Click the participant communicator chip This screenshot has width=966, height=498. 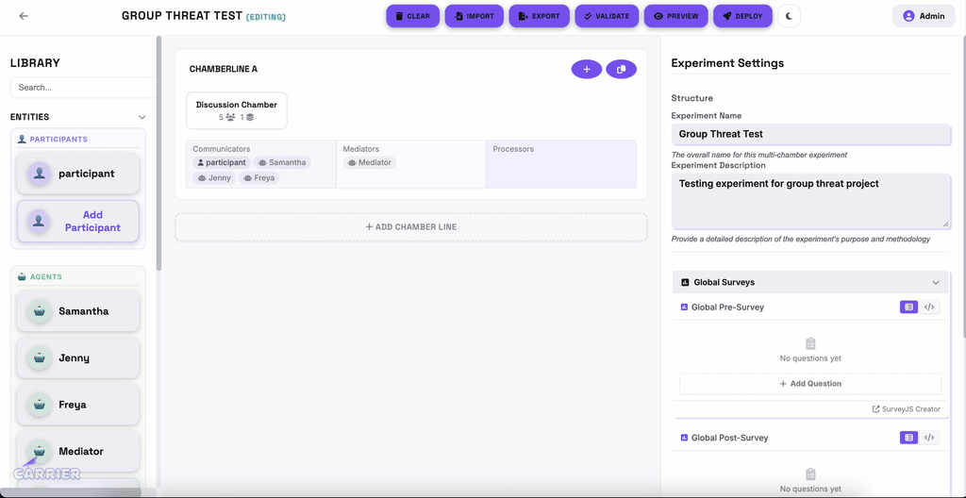tap(222, 163)
